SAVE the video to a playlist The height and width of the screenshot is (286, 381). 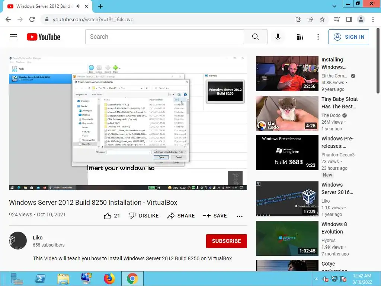tap(215, 216)
